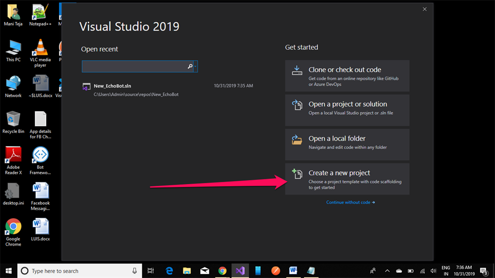This screenshot has height=278, width=495.
Task: Click the Create a new project button
Action: point(347,179)
